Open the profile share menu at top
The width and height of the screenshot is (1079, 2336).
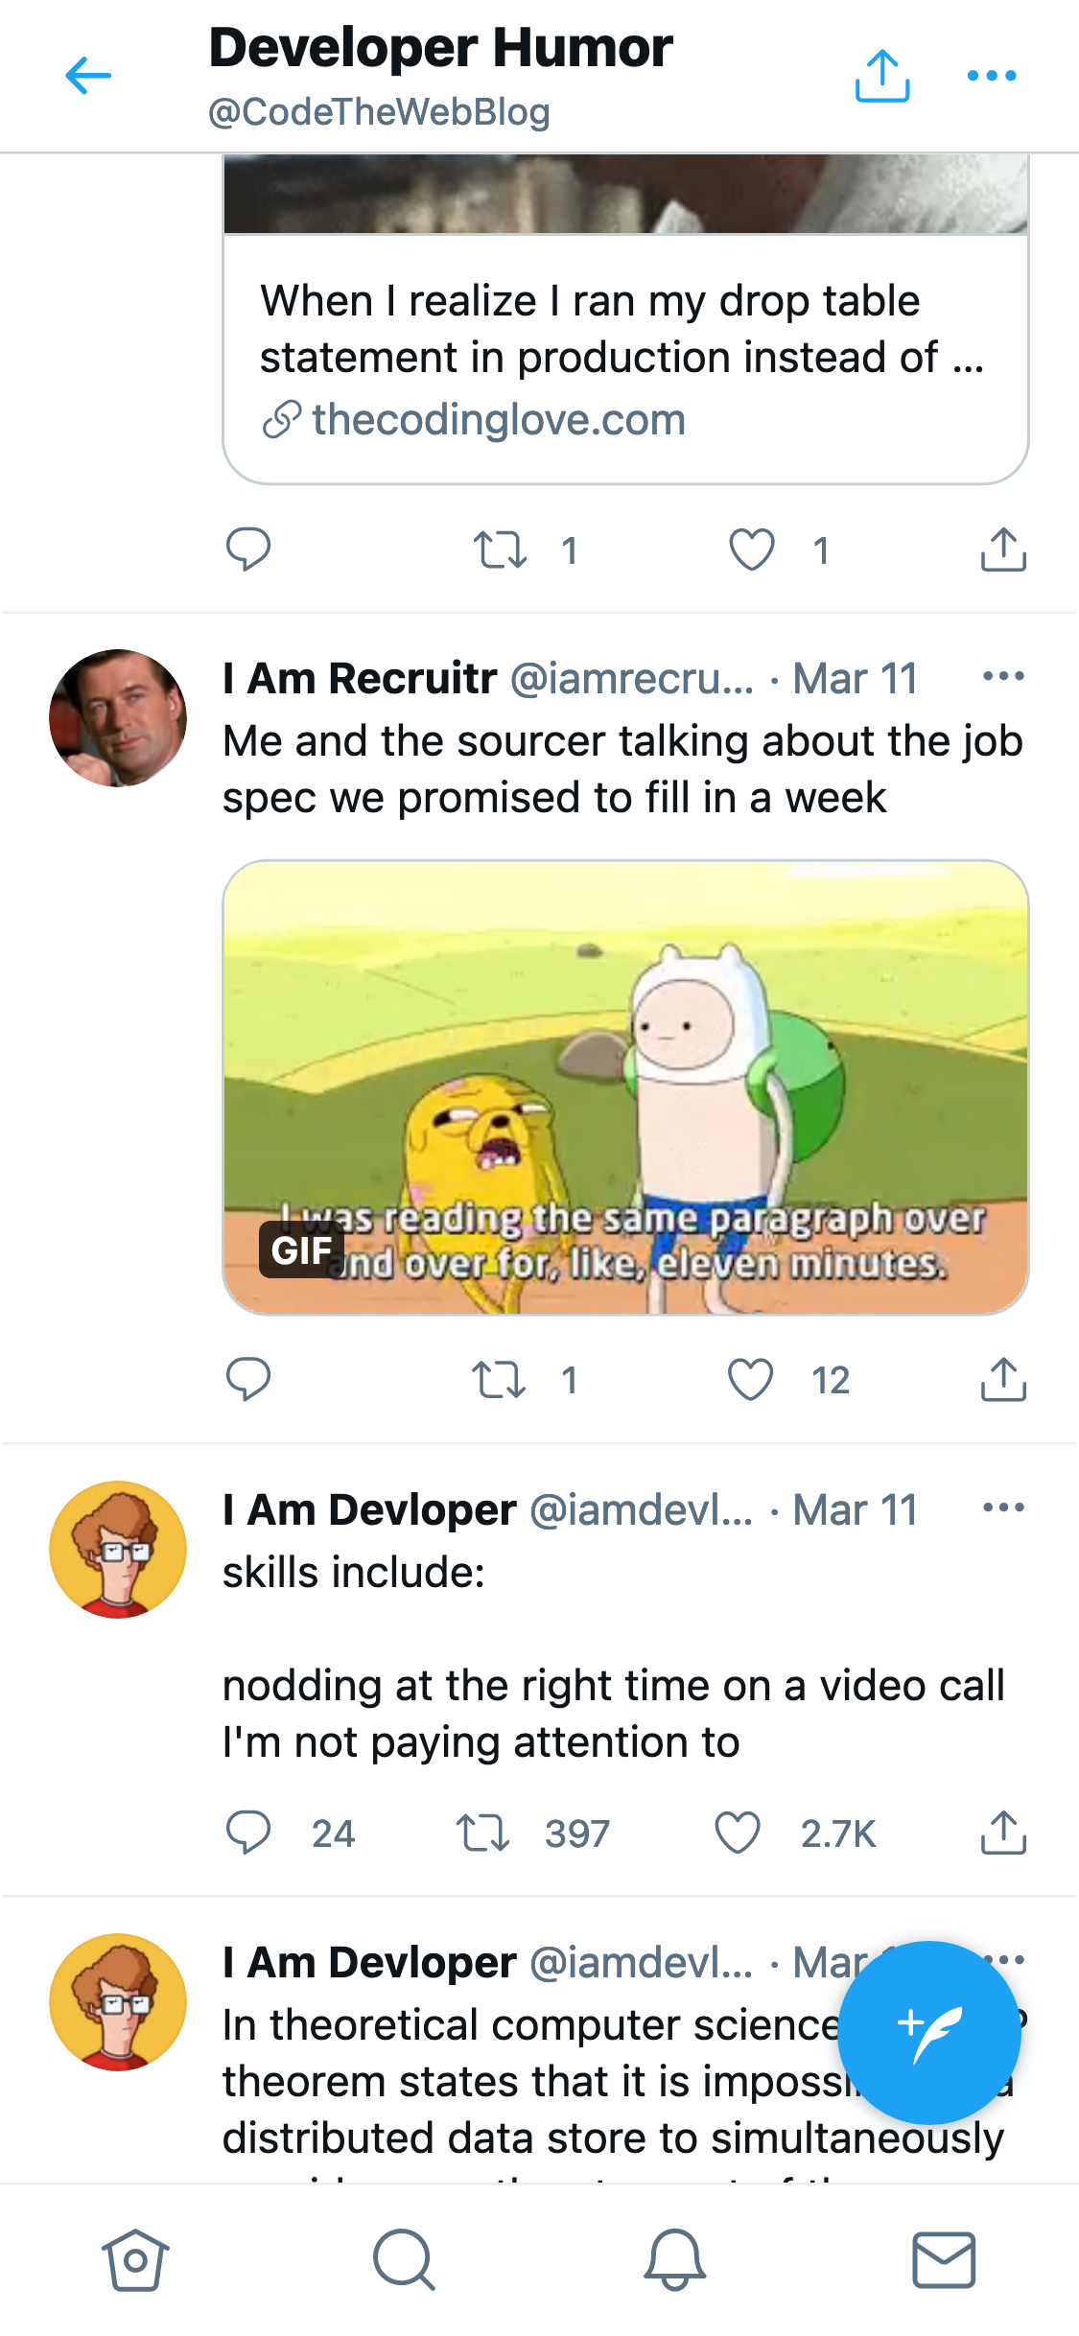pos(880,75)
